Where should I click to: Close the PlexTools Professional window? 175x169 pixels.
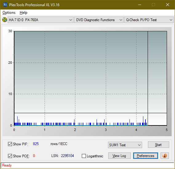[167, 5]
